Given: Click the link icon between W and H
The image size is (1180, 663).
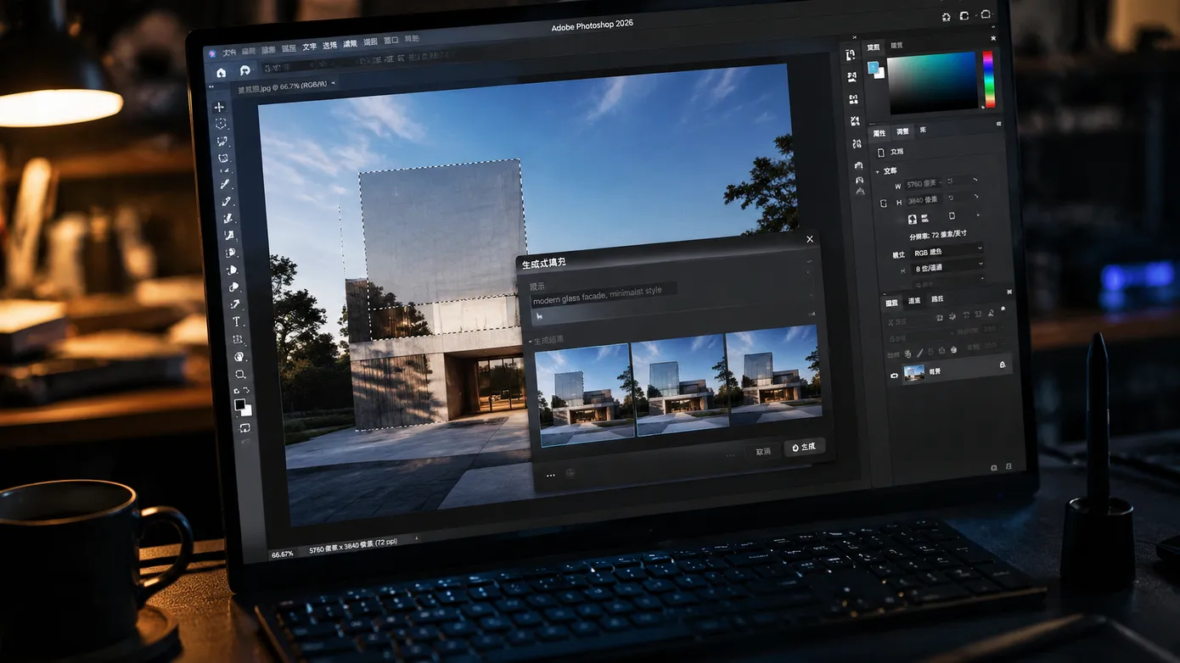Looking at the screenshot, I should 883,203.
